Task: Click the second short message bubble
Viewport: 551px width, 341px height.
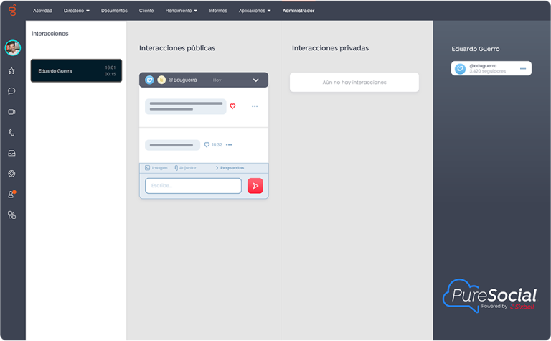Action: click(x=172, y=145)
